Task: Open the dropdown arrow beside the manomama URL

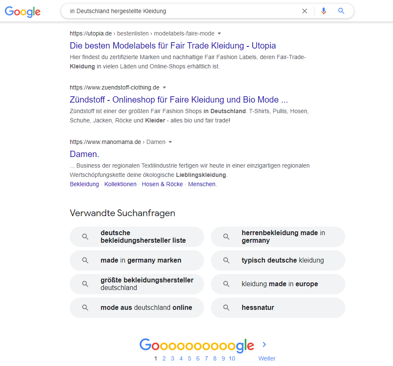Action: [x=170, y=142]
